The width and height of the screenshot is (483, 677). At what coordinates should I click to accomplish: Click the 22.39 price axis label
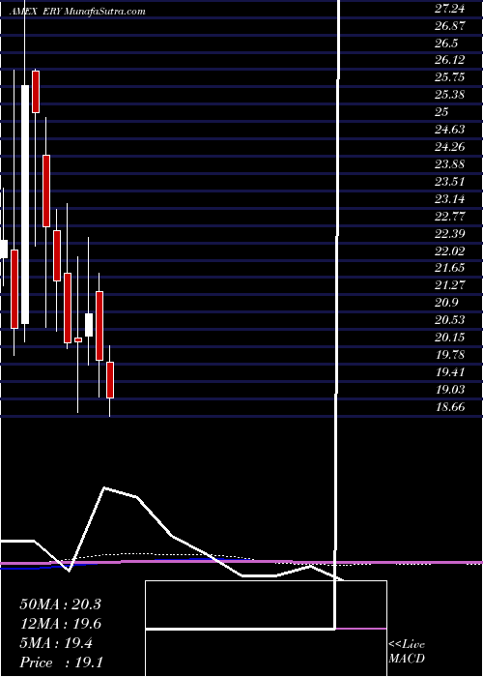click(x=450, y=234)
